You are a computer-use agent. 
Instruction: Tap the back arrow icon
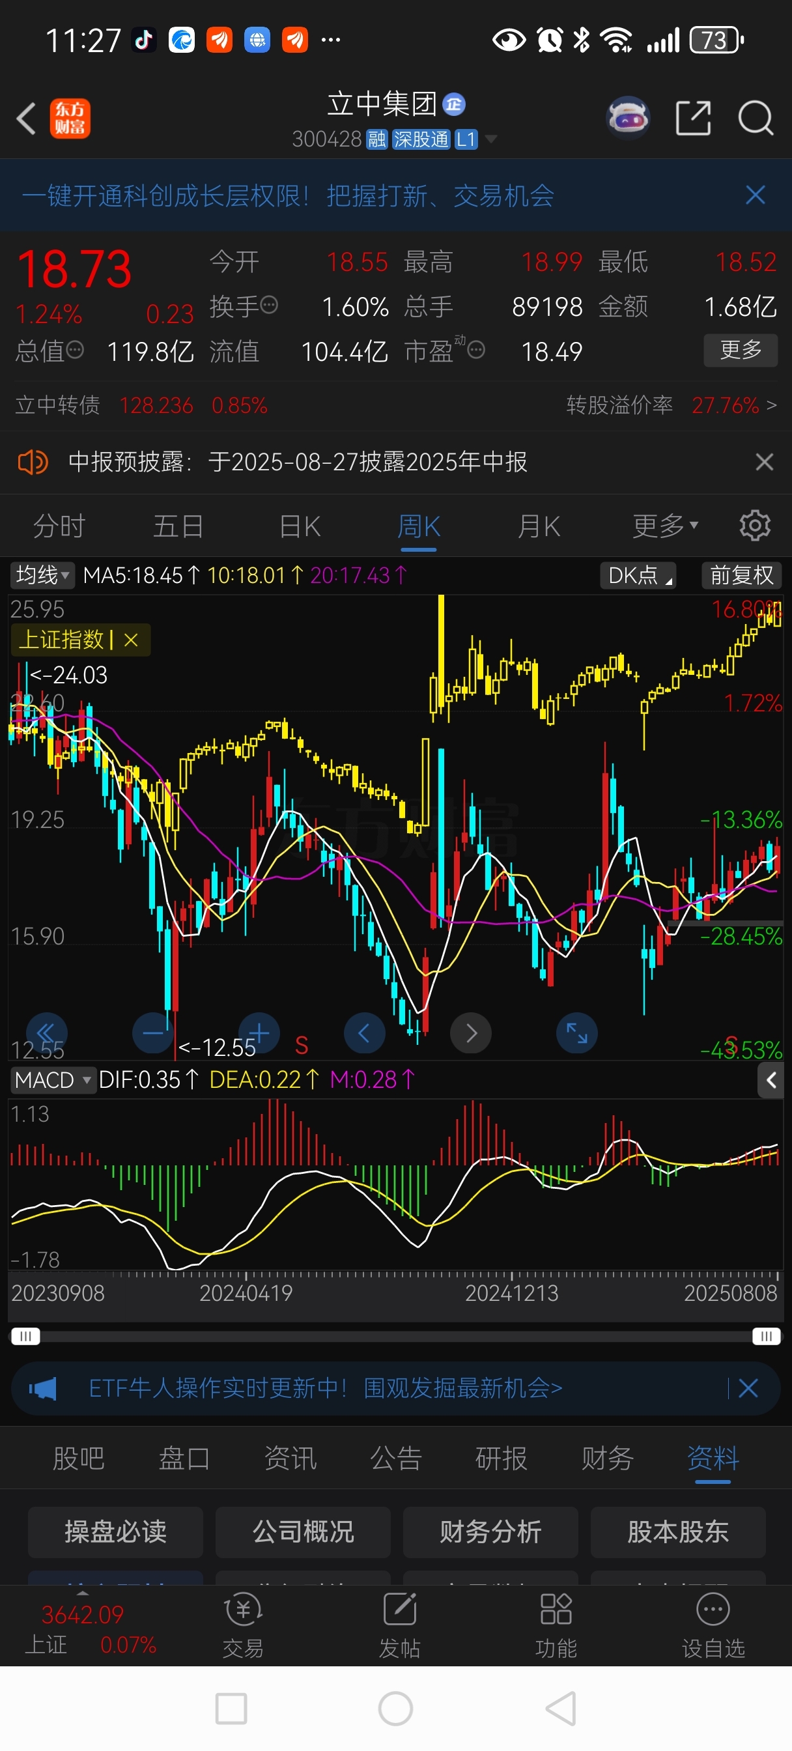[x=27, y=119]
